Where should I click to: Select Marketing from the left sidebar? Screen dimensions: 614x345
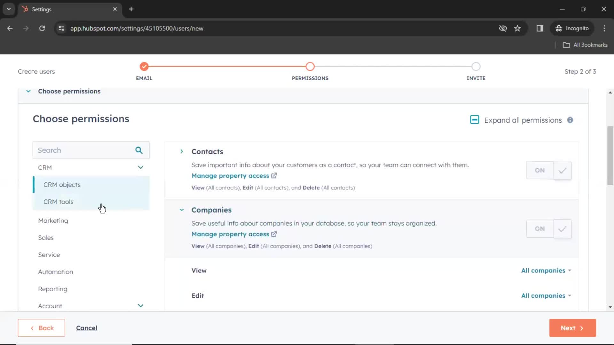(x=53, y=220)
